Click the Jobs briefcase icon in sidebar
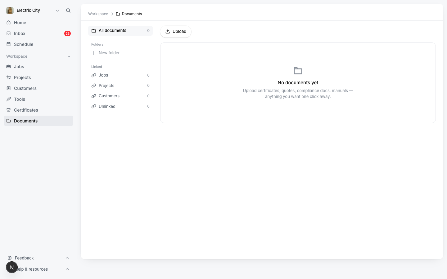447x279 pixels. (9, 67)
